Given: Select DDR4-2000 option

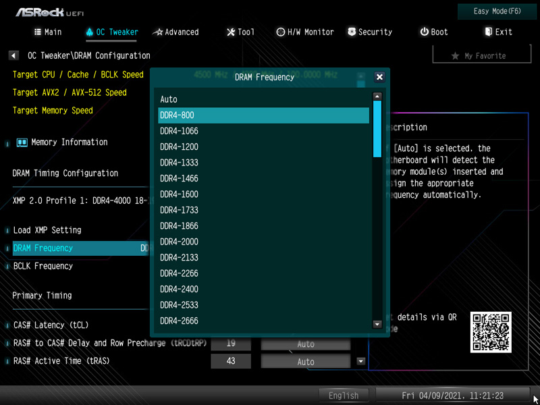Looking at the screenshot, I should tap(263, 242).
